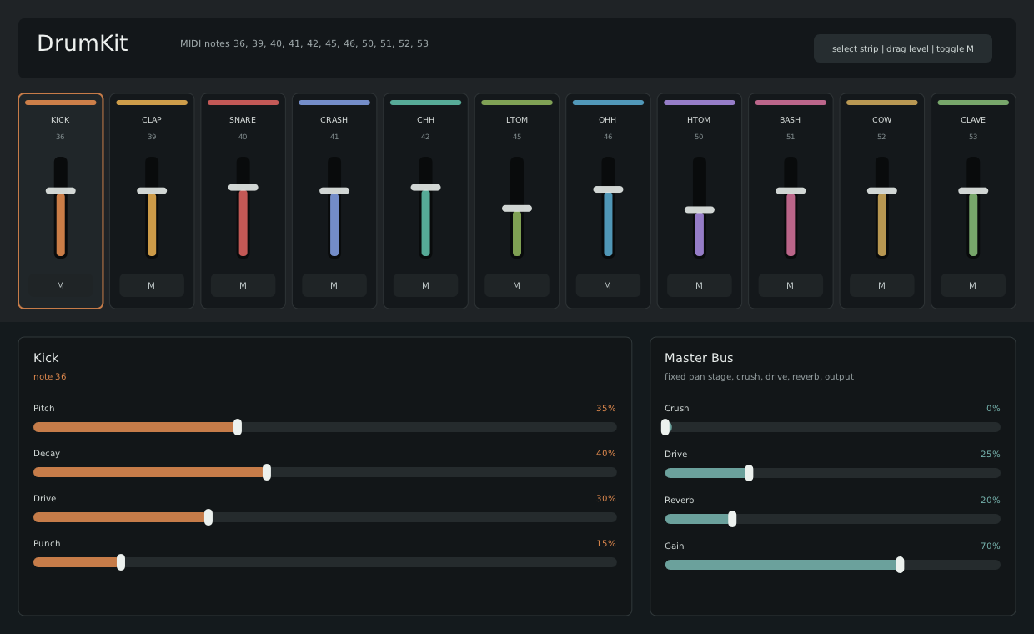Mute the CLAP strip

pos(152,285)
